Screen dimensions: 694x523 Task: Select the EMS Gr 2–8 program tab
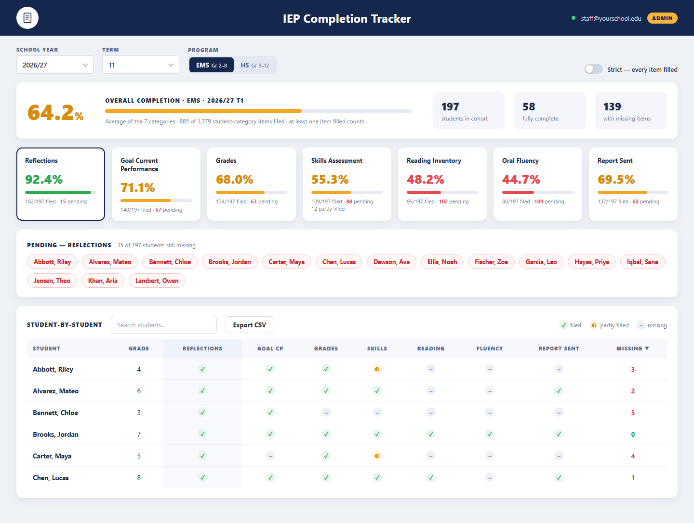212,65
